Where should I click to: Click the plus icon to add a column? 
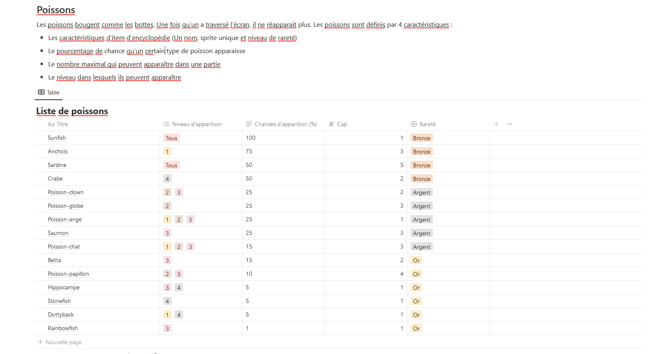click(496, 124)
